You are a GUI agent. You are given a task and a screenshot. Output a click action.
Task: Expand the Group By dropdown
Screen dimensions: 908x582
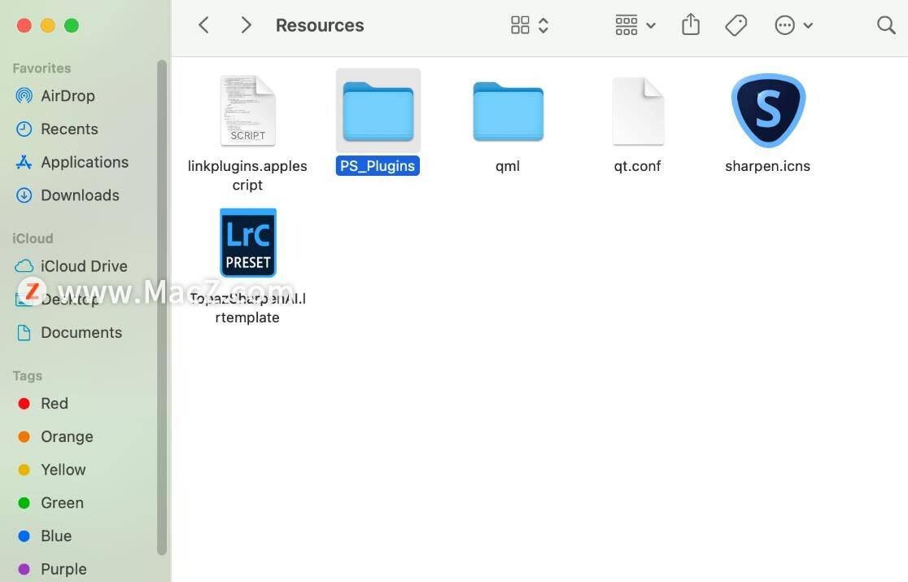point(635,25)
